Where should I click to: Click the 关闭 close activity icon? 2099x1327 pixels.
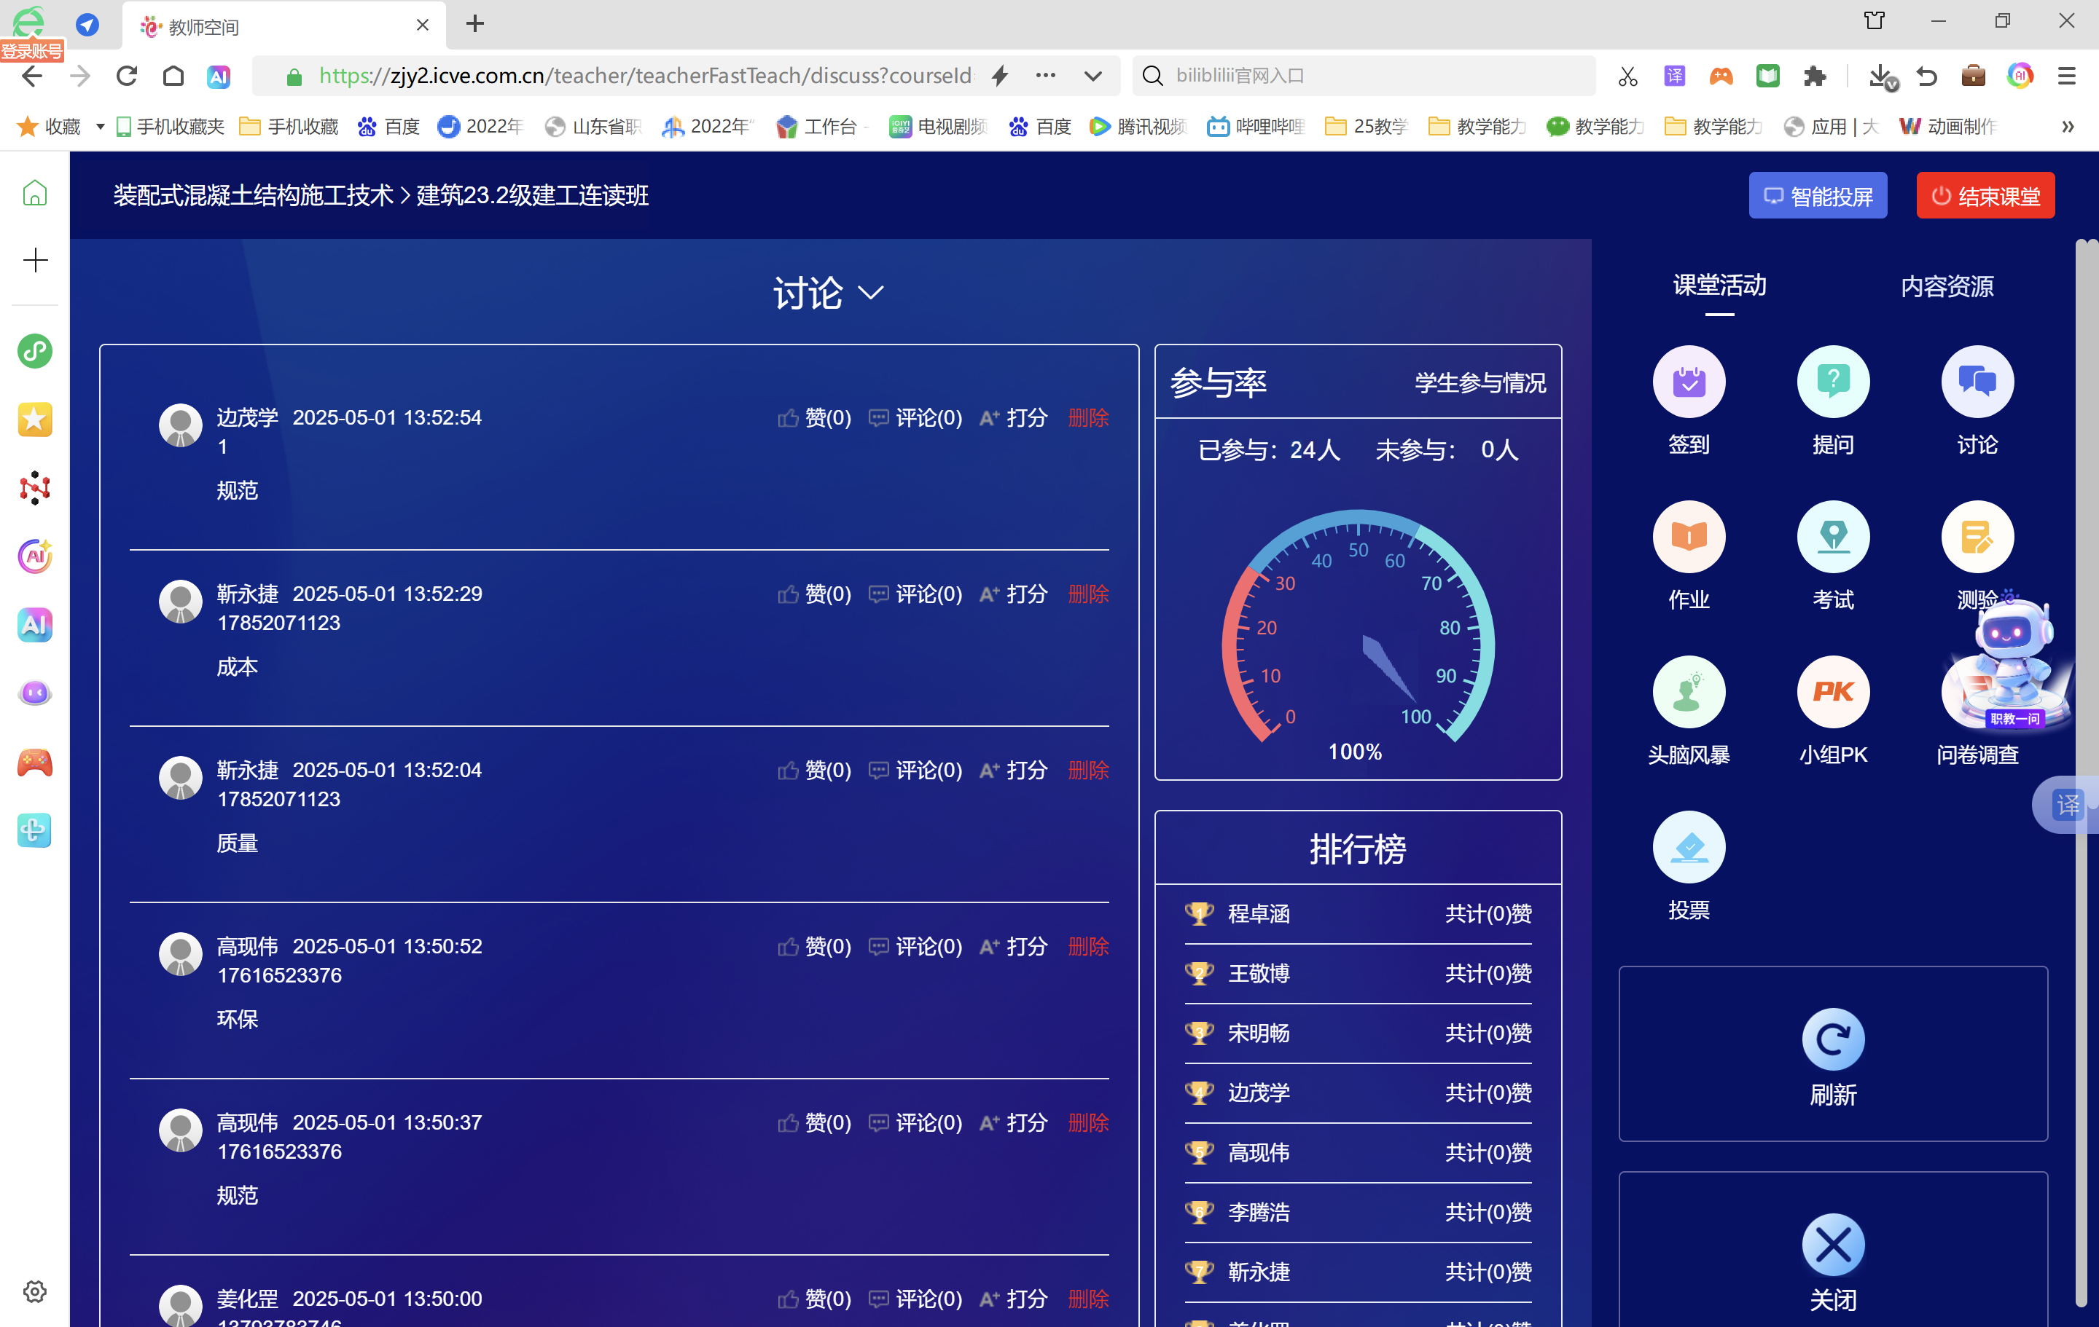pos(1832,1244)
